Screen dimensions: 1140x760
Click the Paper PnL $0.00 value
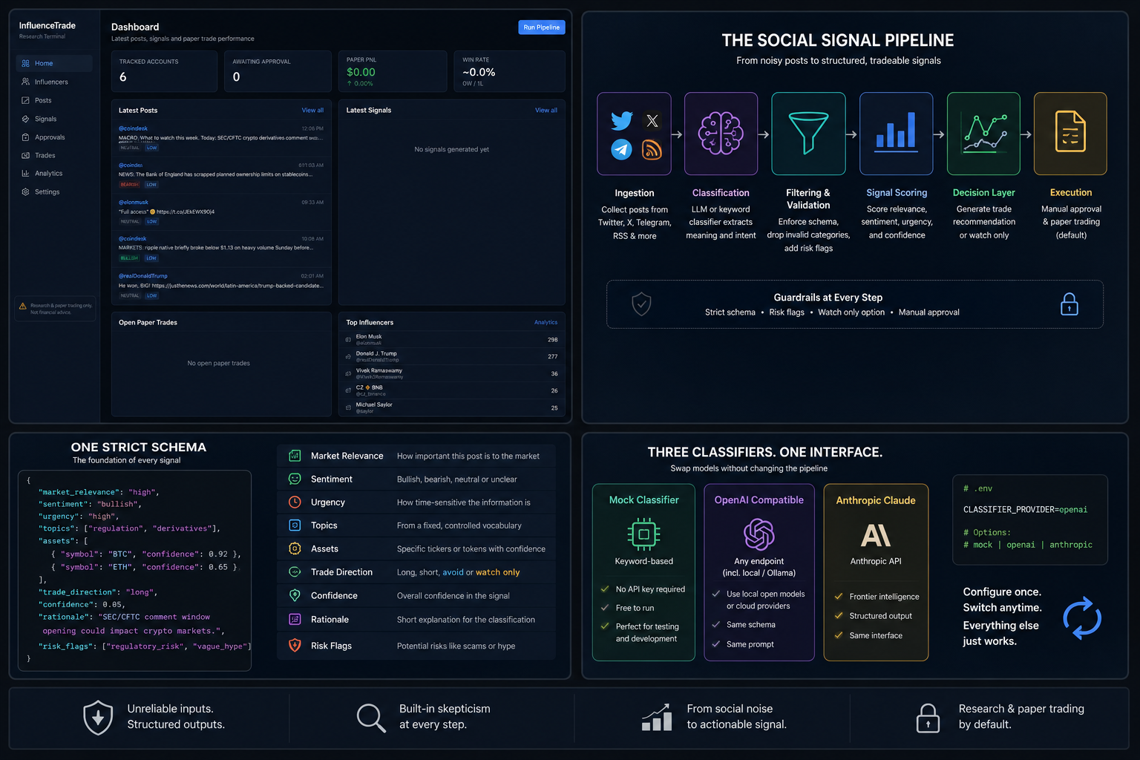coord(361,72)
